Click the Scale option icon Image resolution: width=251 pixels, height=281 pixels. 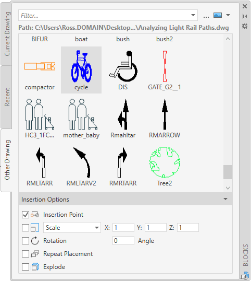click(35, 227)
